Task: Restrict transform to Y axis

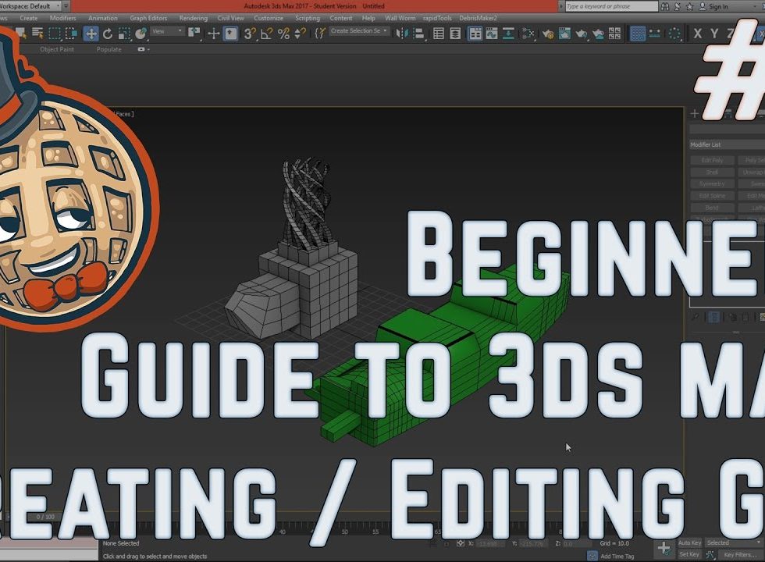Action: pyautogui.click(x=714, y=33)
